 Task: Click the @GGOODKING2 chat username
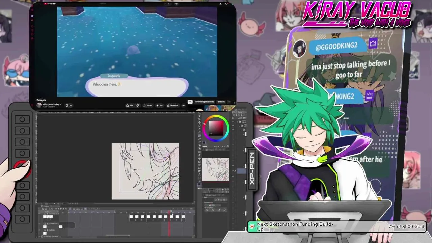tap(336, 46)
